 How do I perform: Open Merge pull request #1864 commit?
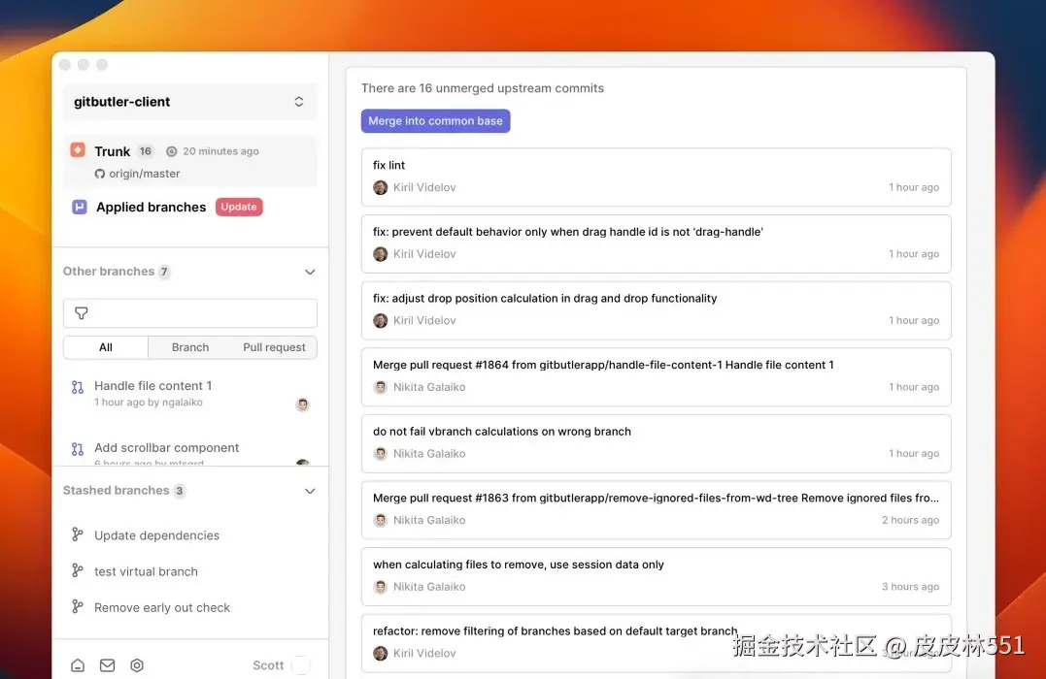click(x=657, y=377)
